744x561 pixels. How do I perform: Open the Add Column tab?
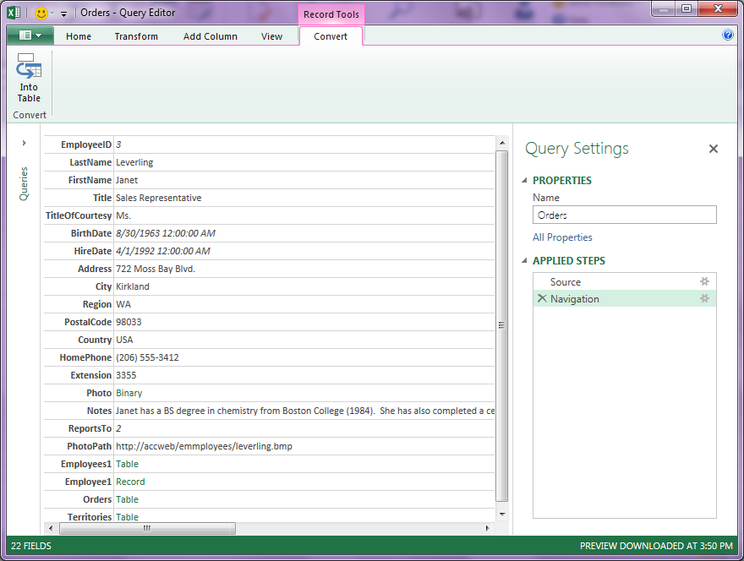[x=211, y=36]
